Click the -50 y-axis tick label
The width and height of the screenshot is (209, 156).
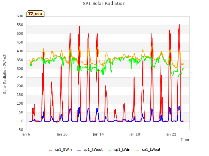pos(20,130)
